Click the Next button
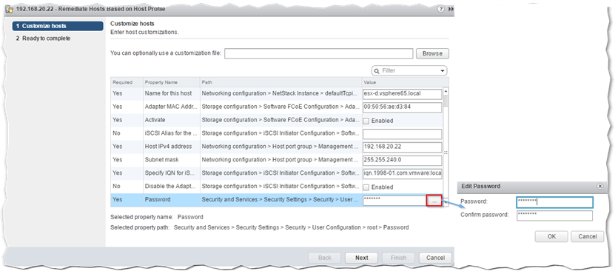 coord(362,258)
